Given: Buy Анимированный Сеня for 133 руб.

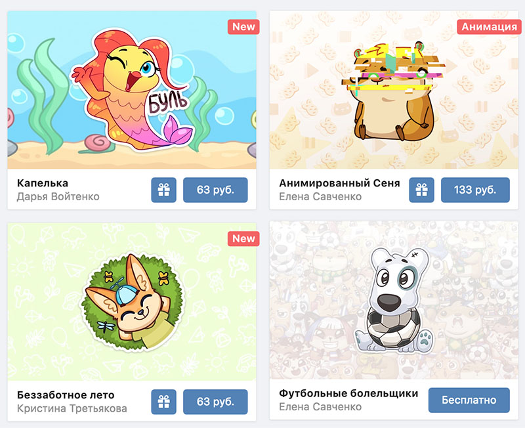Looking at the screenshot, I should click(475, 190).
